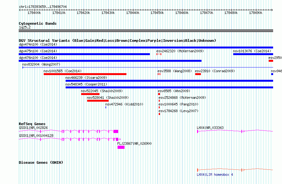
Task: Click the esv2462320 (McKernan2009) label
Action: (180, 51)
